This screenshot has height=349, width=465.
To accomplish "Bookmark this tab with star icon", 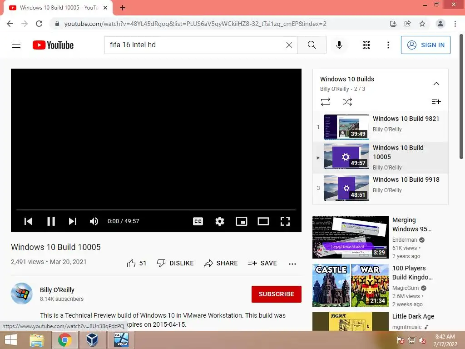I will point(422,24).
